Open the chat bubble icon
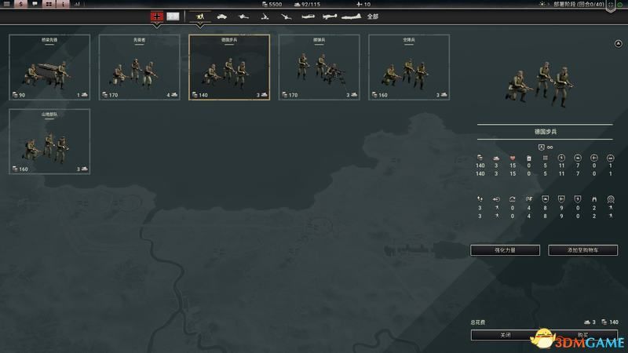The width and height of the screenshot is (628, 353). click(35, 4)
